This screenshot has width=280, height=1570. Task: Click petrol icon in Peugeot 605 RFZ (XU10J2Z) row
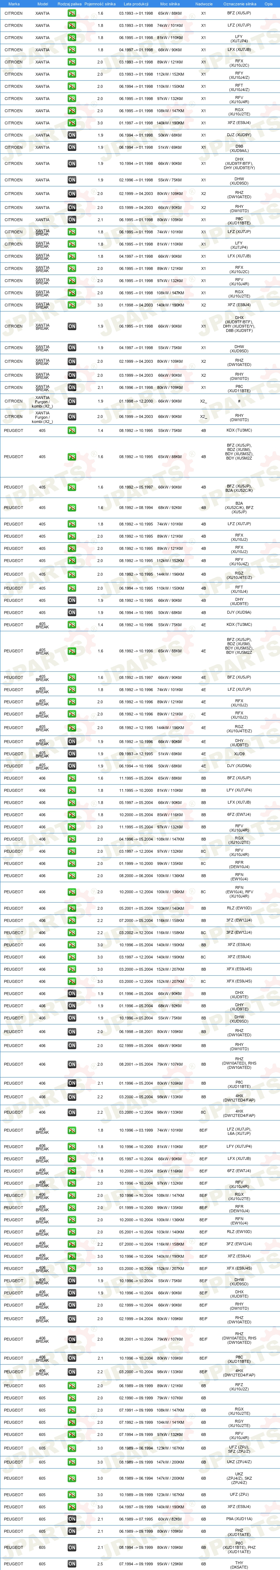pyautogui.click(x=72, y=1386)
